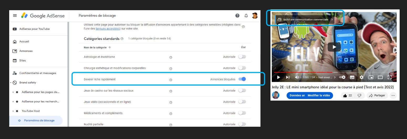Open the account profile avatar in AdSense

[x=255, y=16]
